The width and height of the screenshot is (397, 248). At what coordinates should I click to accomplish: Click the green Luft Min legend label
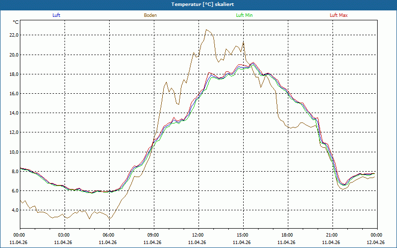244,15
